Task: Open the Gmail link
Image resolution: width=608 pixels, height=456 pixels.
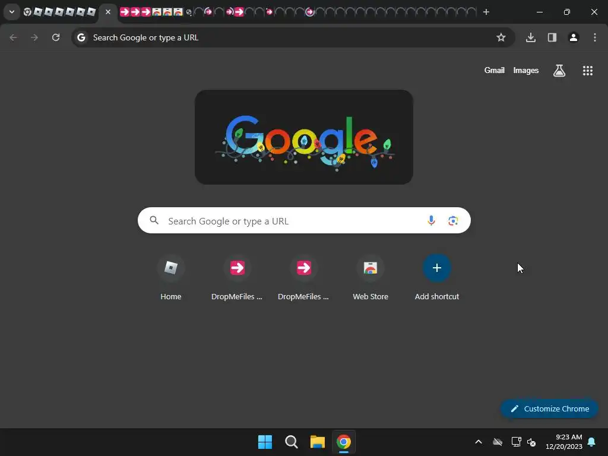Action: click(x=495, y=70)
